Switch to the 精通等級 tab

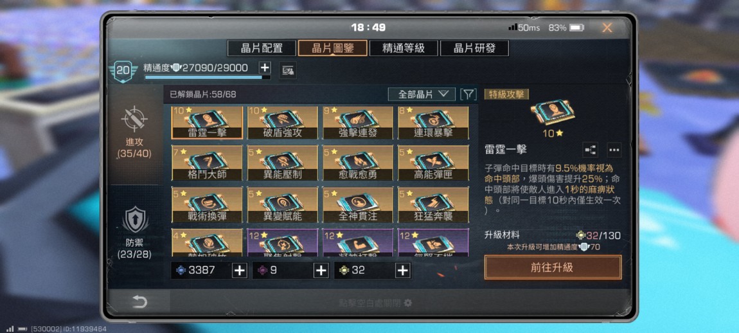point(404,48)
